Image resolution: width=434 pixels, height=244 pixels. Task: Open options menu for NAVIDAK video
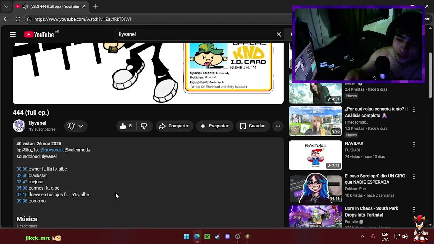(414, 144)
